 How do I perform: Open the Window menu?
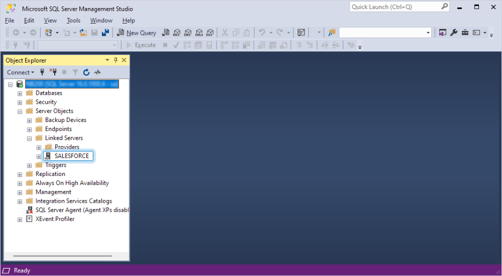[101, 20]
